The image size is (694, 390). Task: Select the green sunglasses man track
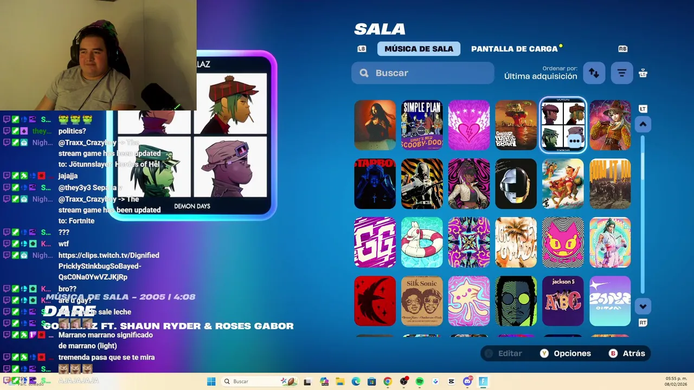click(x=516, y=301)
